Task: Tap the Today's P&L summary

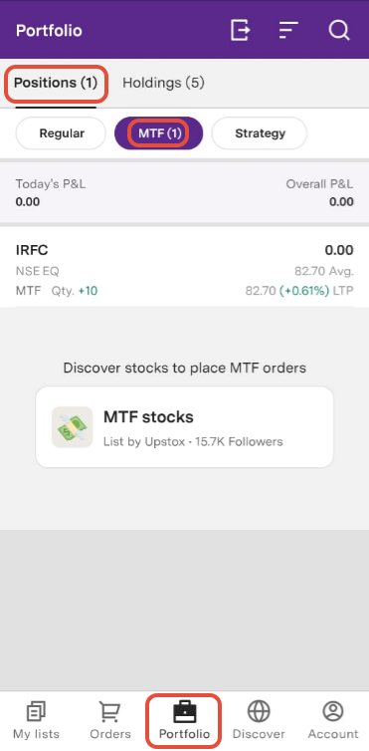Action: 51,192
